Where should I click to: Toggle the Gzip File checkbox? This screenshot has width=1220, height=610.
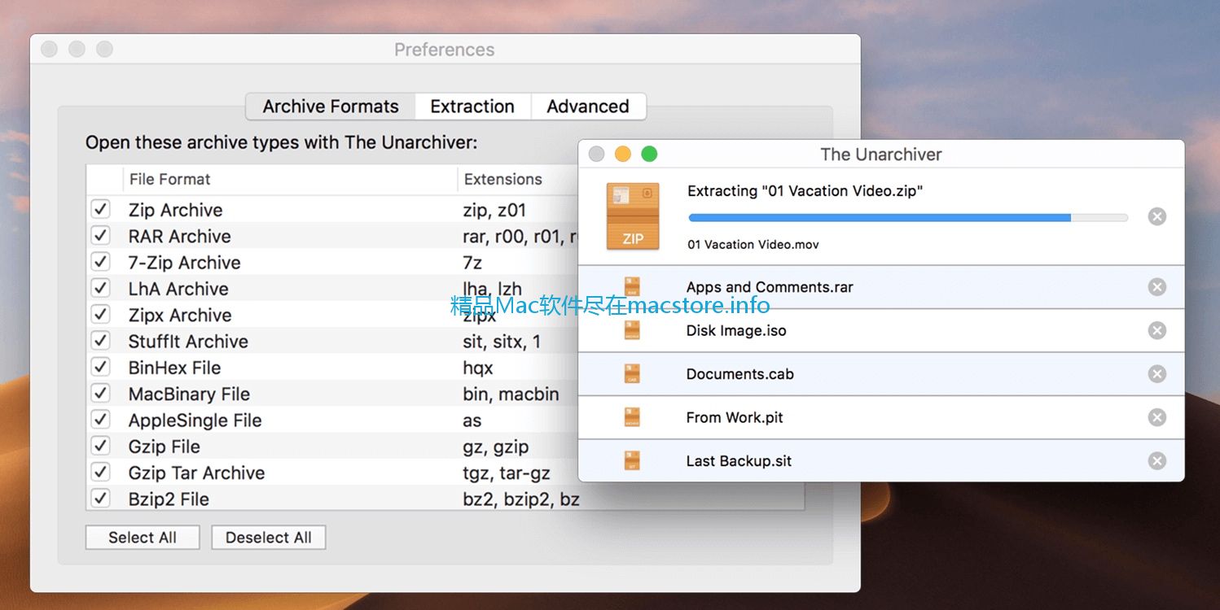pos(100,446)
